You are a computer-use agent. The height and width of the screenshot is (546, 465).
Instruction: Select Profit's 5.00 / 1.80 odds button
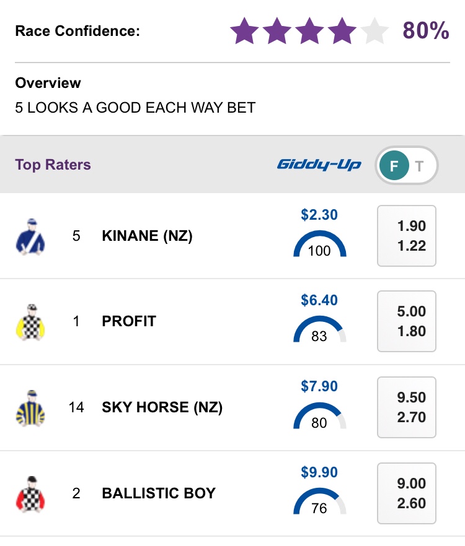pyautogui.click(x=407, y=322)
